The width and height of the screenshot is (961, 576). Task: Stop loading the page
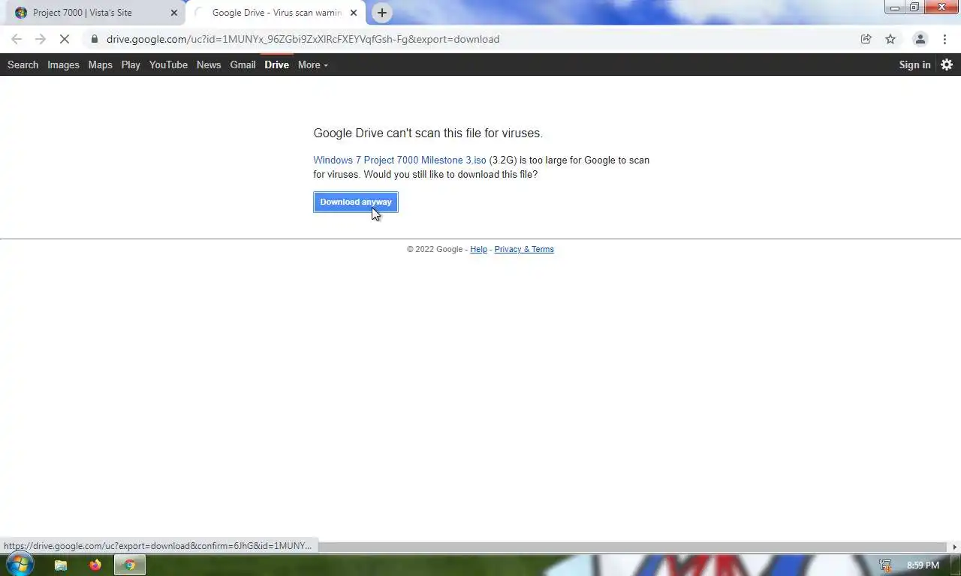click(x=65, y=39)
